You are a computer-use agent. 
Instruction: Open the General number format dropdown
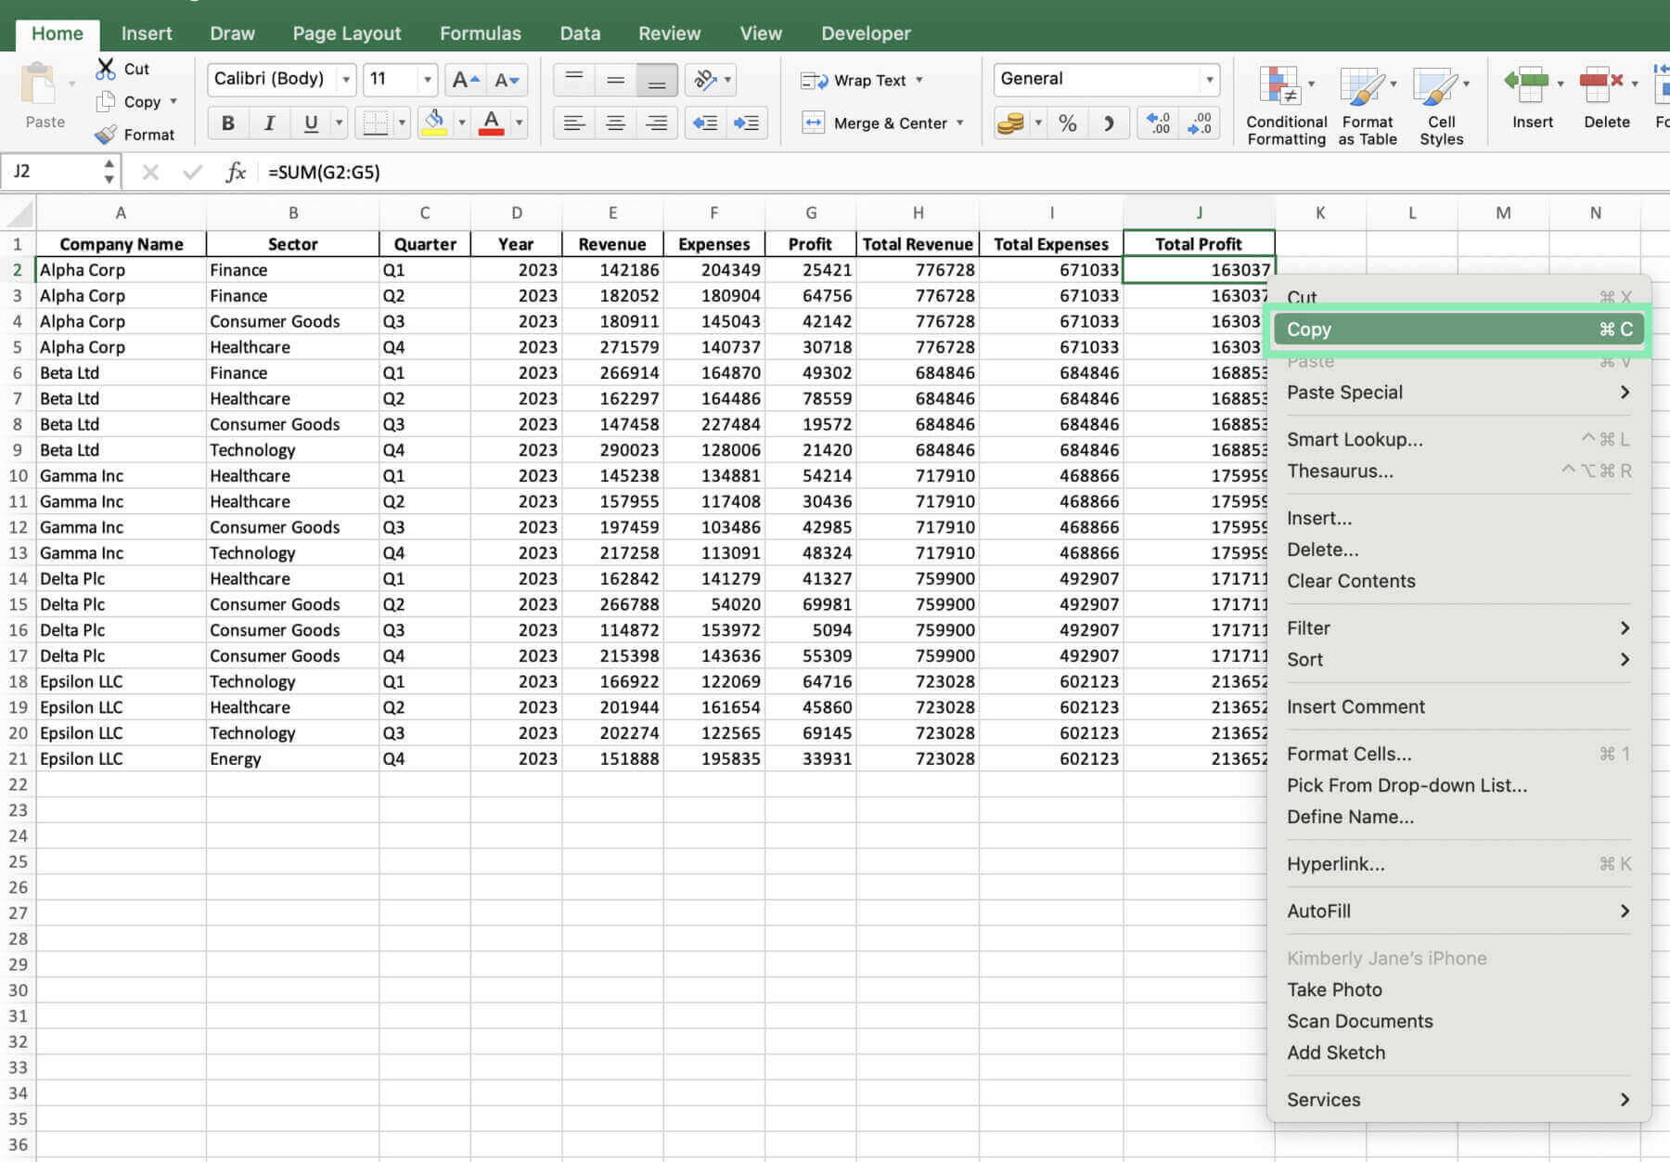coord(1209,80)
